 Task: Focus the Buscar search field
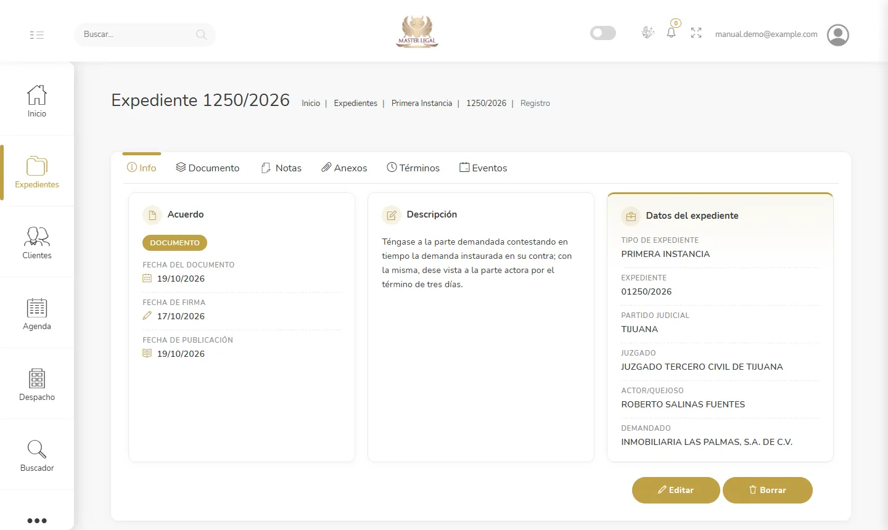click(x=145, y=35)
